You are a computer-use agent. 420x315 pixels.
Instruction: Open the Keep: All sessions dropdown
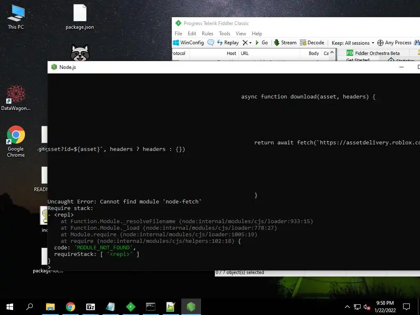click(x=353, y=43)
